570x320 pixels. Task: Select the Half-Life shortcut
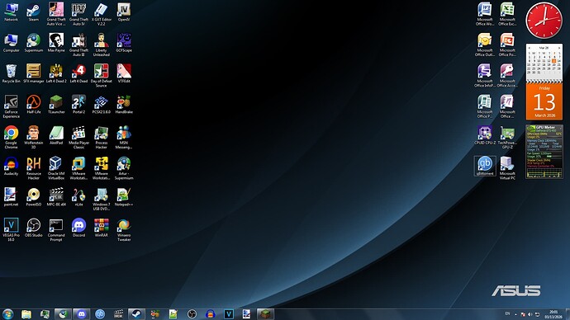click(33, 105)
